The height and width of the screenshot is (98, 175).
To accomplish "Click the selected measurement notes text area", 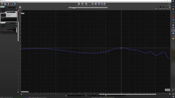I will (9, 19).
